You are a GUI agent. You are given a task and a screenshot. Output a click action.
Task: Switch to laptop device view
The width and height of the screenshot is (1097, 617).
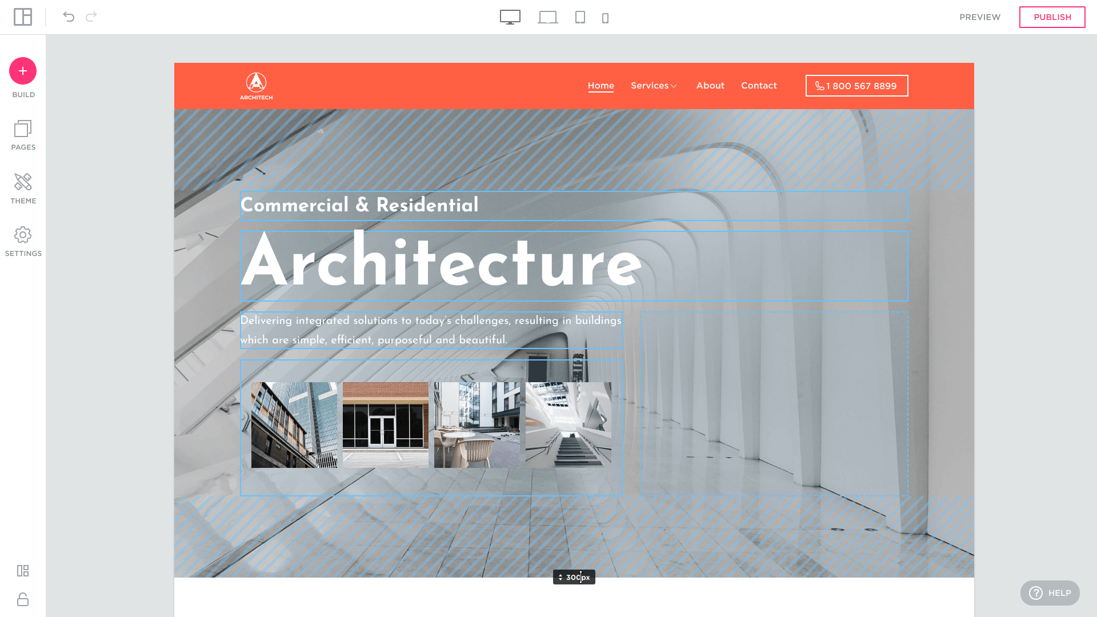pyautogui.click(x=547, y=18)
